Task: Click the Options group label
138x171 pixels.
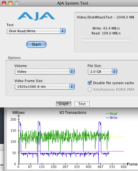Action: 14,58
